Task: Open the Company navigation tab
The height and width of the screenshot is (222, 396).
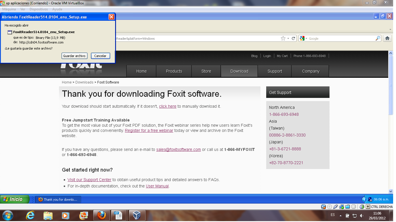Action: coord(311,71)
